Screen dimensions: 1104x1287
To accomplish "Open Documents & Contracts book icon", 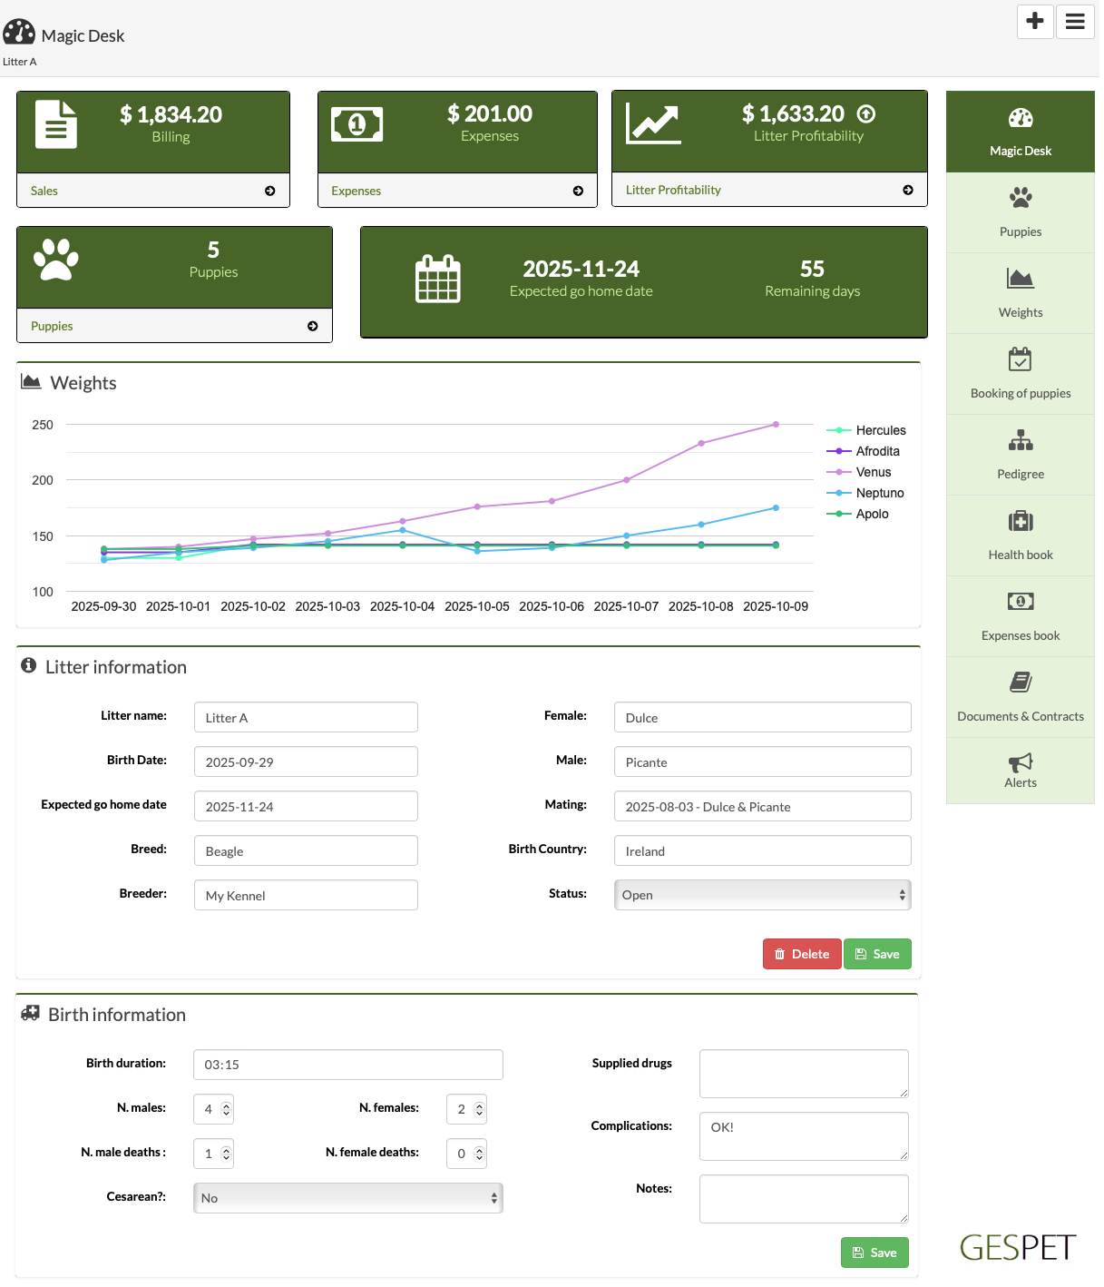I will 1020,683.
